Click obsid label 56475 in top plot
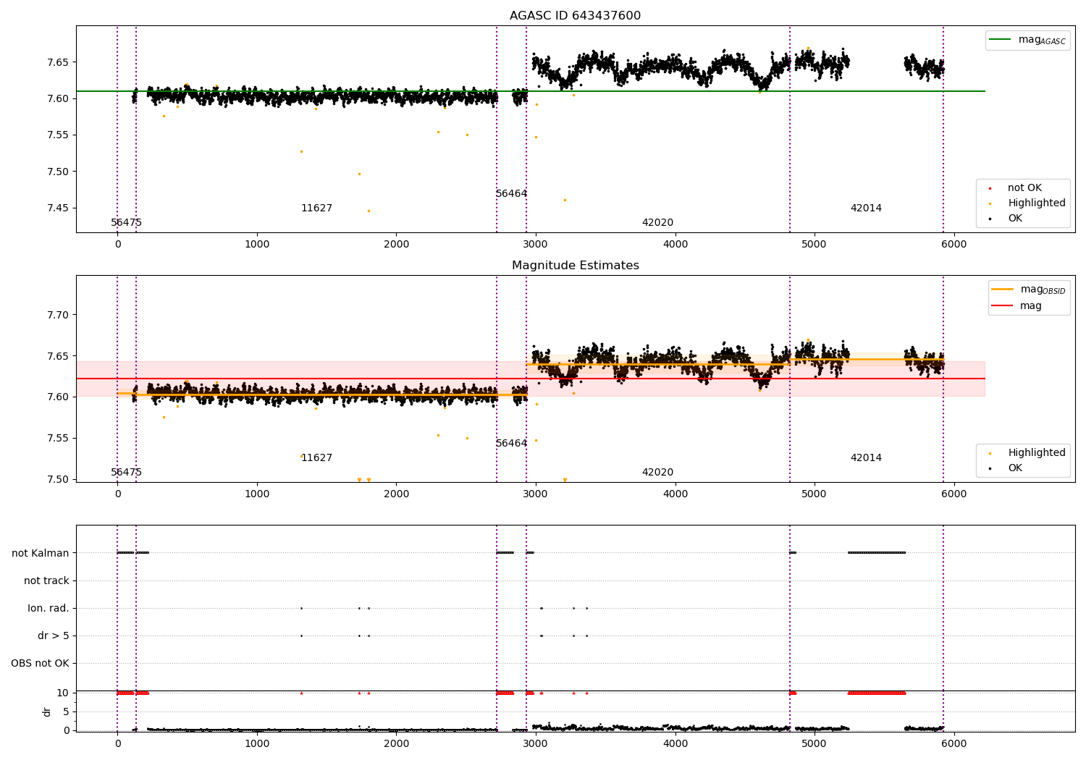Image resolution: width=1086 pixels, height=760 pixels. point(126,223)
